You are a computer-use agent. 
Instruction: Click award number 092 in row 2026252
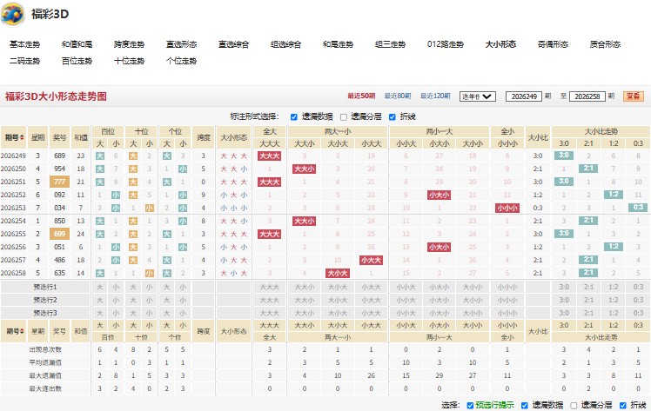[59, 195]
